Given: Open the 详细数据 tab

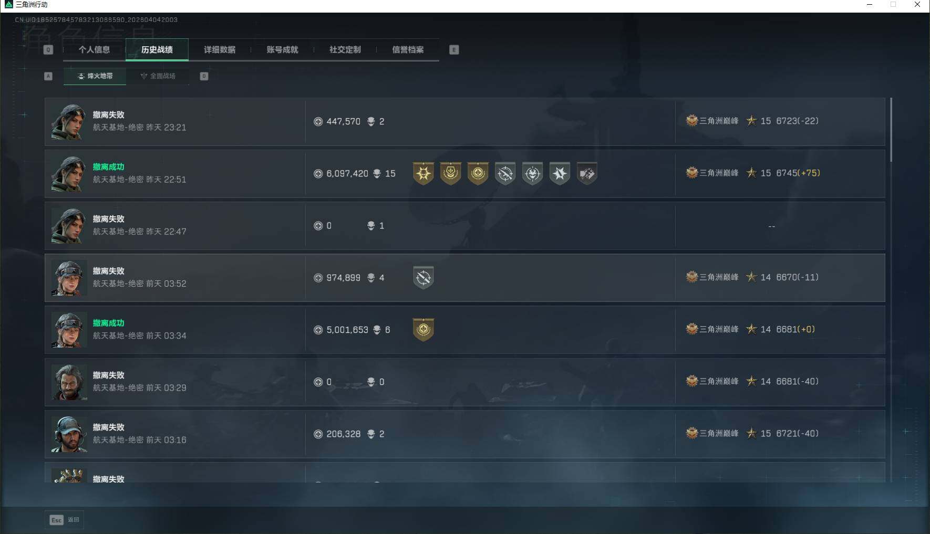Looking at the screenshot, I should coord(220,50).
